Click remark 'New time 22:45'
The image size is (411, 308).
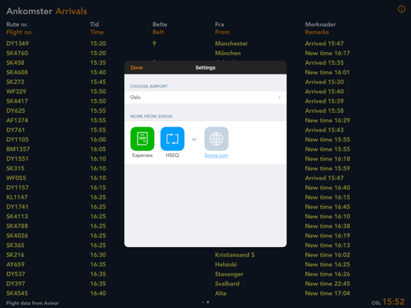[x=328, y=283]
